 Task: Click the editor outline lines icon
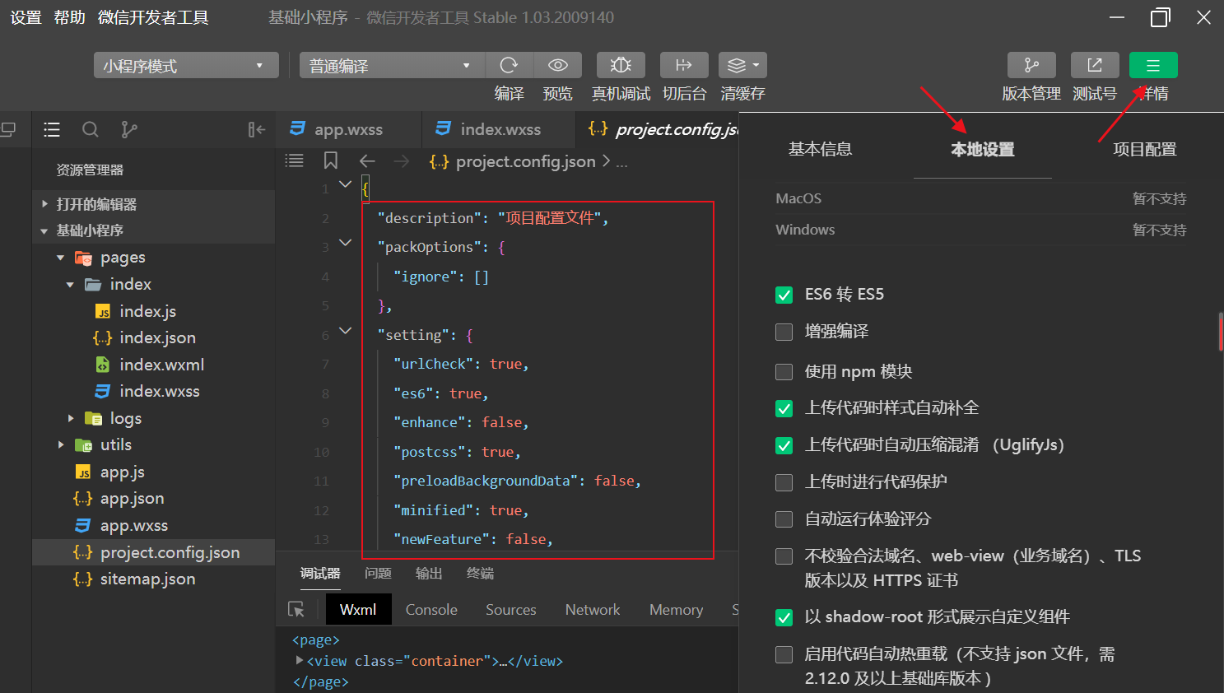[295, 160]
